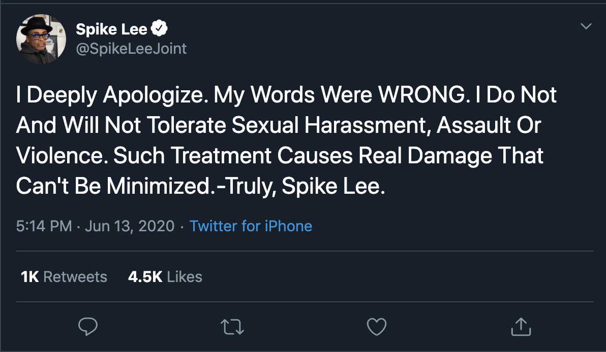Reply to Spike Lee's tweet

[x=88, y=327]
